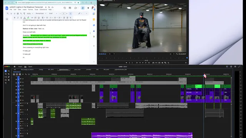Click Play in Program monitor
Image resolution: width=246 pixels, height=138 pixels.
143,63
